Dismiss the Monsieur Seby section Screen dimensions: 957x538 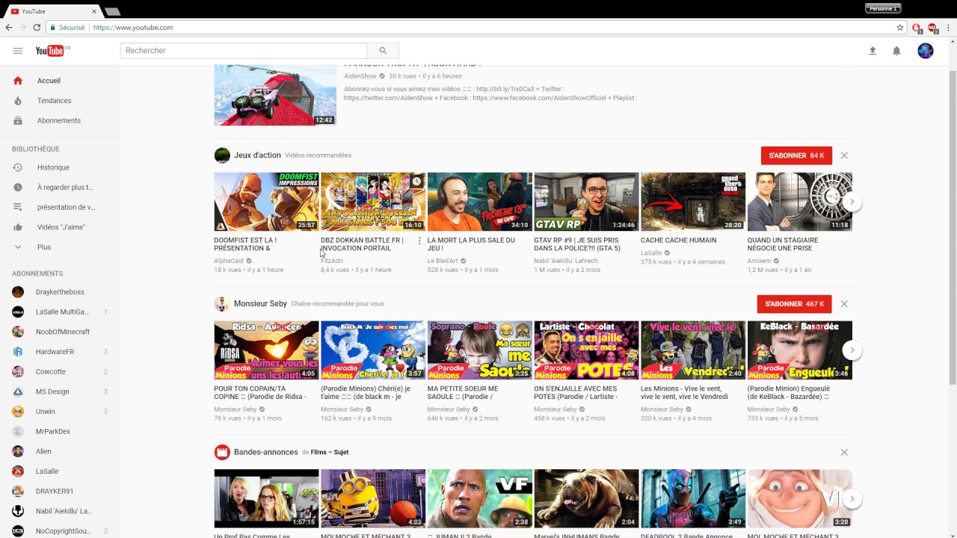click(x=844, y=304)
